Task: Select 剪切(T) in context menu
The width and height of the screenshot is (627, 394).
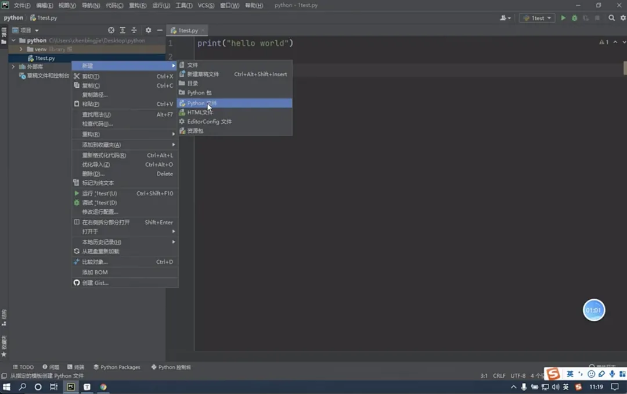Action: (125, 77)
